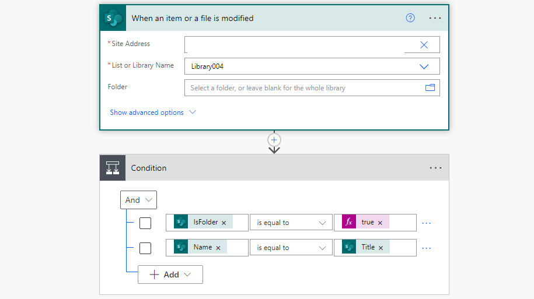Image resolution: width=534 pixels, height=299 pixels.
Task: Open trigger card more options menu
Action: [x=435, y=18]
